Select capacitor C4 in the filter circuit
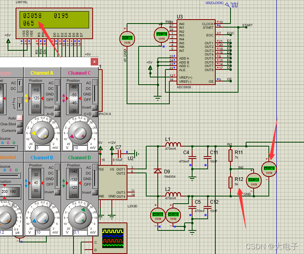Viewport: 304px width, 254px height. (193, 157)
